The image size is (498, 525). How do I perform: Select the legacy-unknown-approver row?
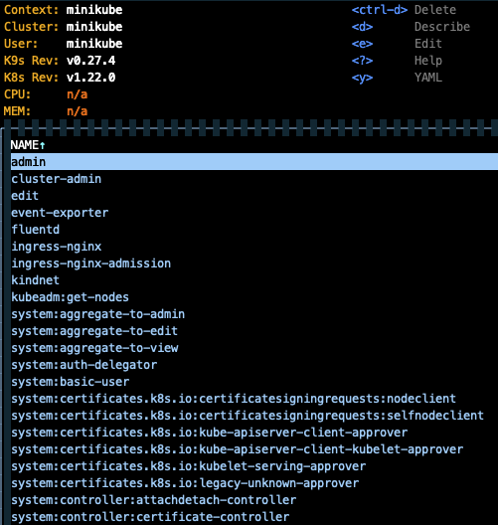tap(254, 483)
